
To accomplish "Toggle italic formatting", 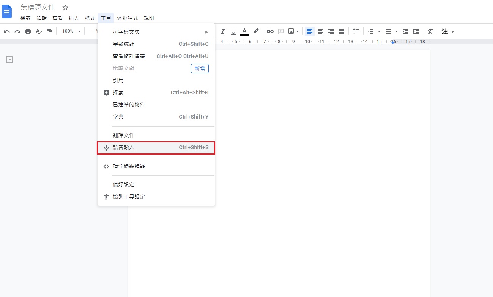I will point(223,31).
